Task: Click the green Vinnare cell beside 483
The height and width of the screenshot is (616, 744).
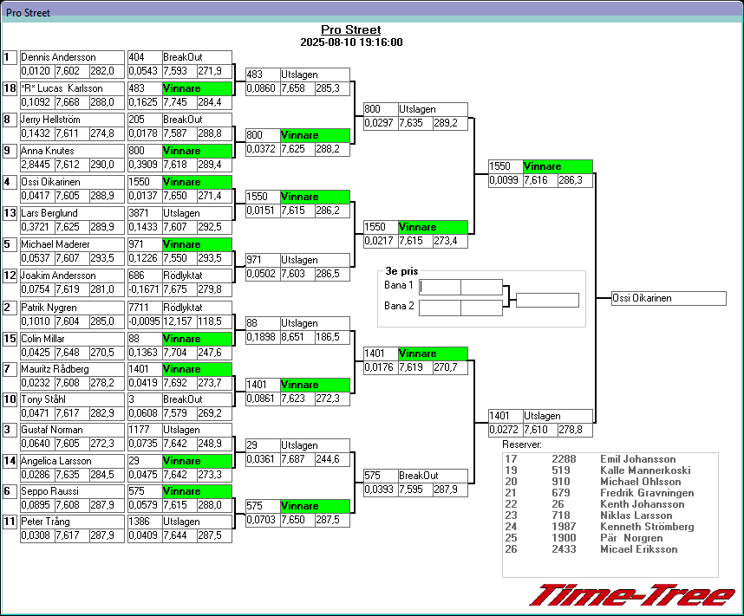Action: (197, 88)
